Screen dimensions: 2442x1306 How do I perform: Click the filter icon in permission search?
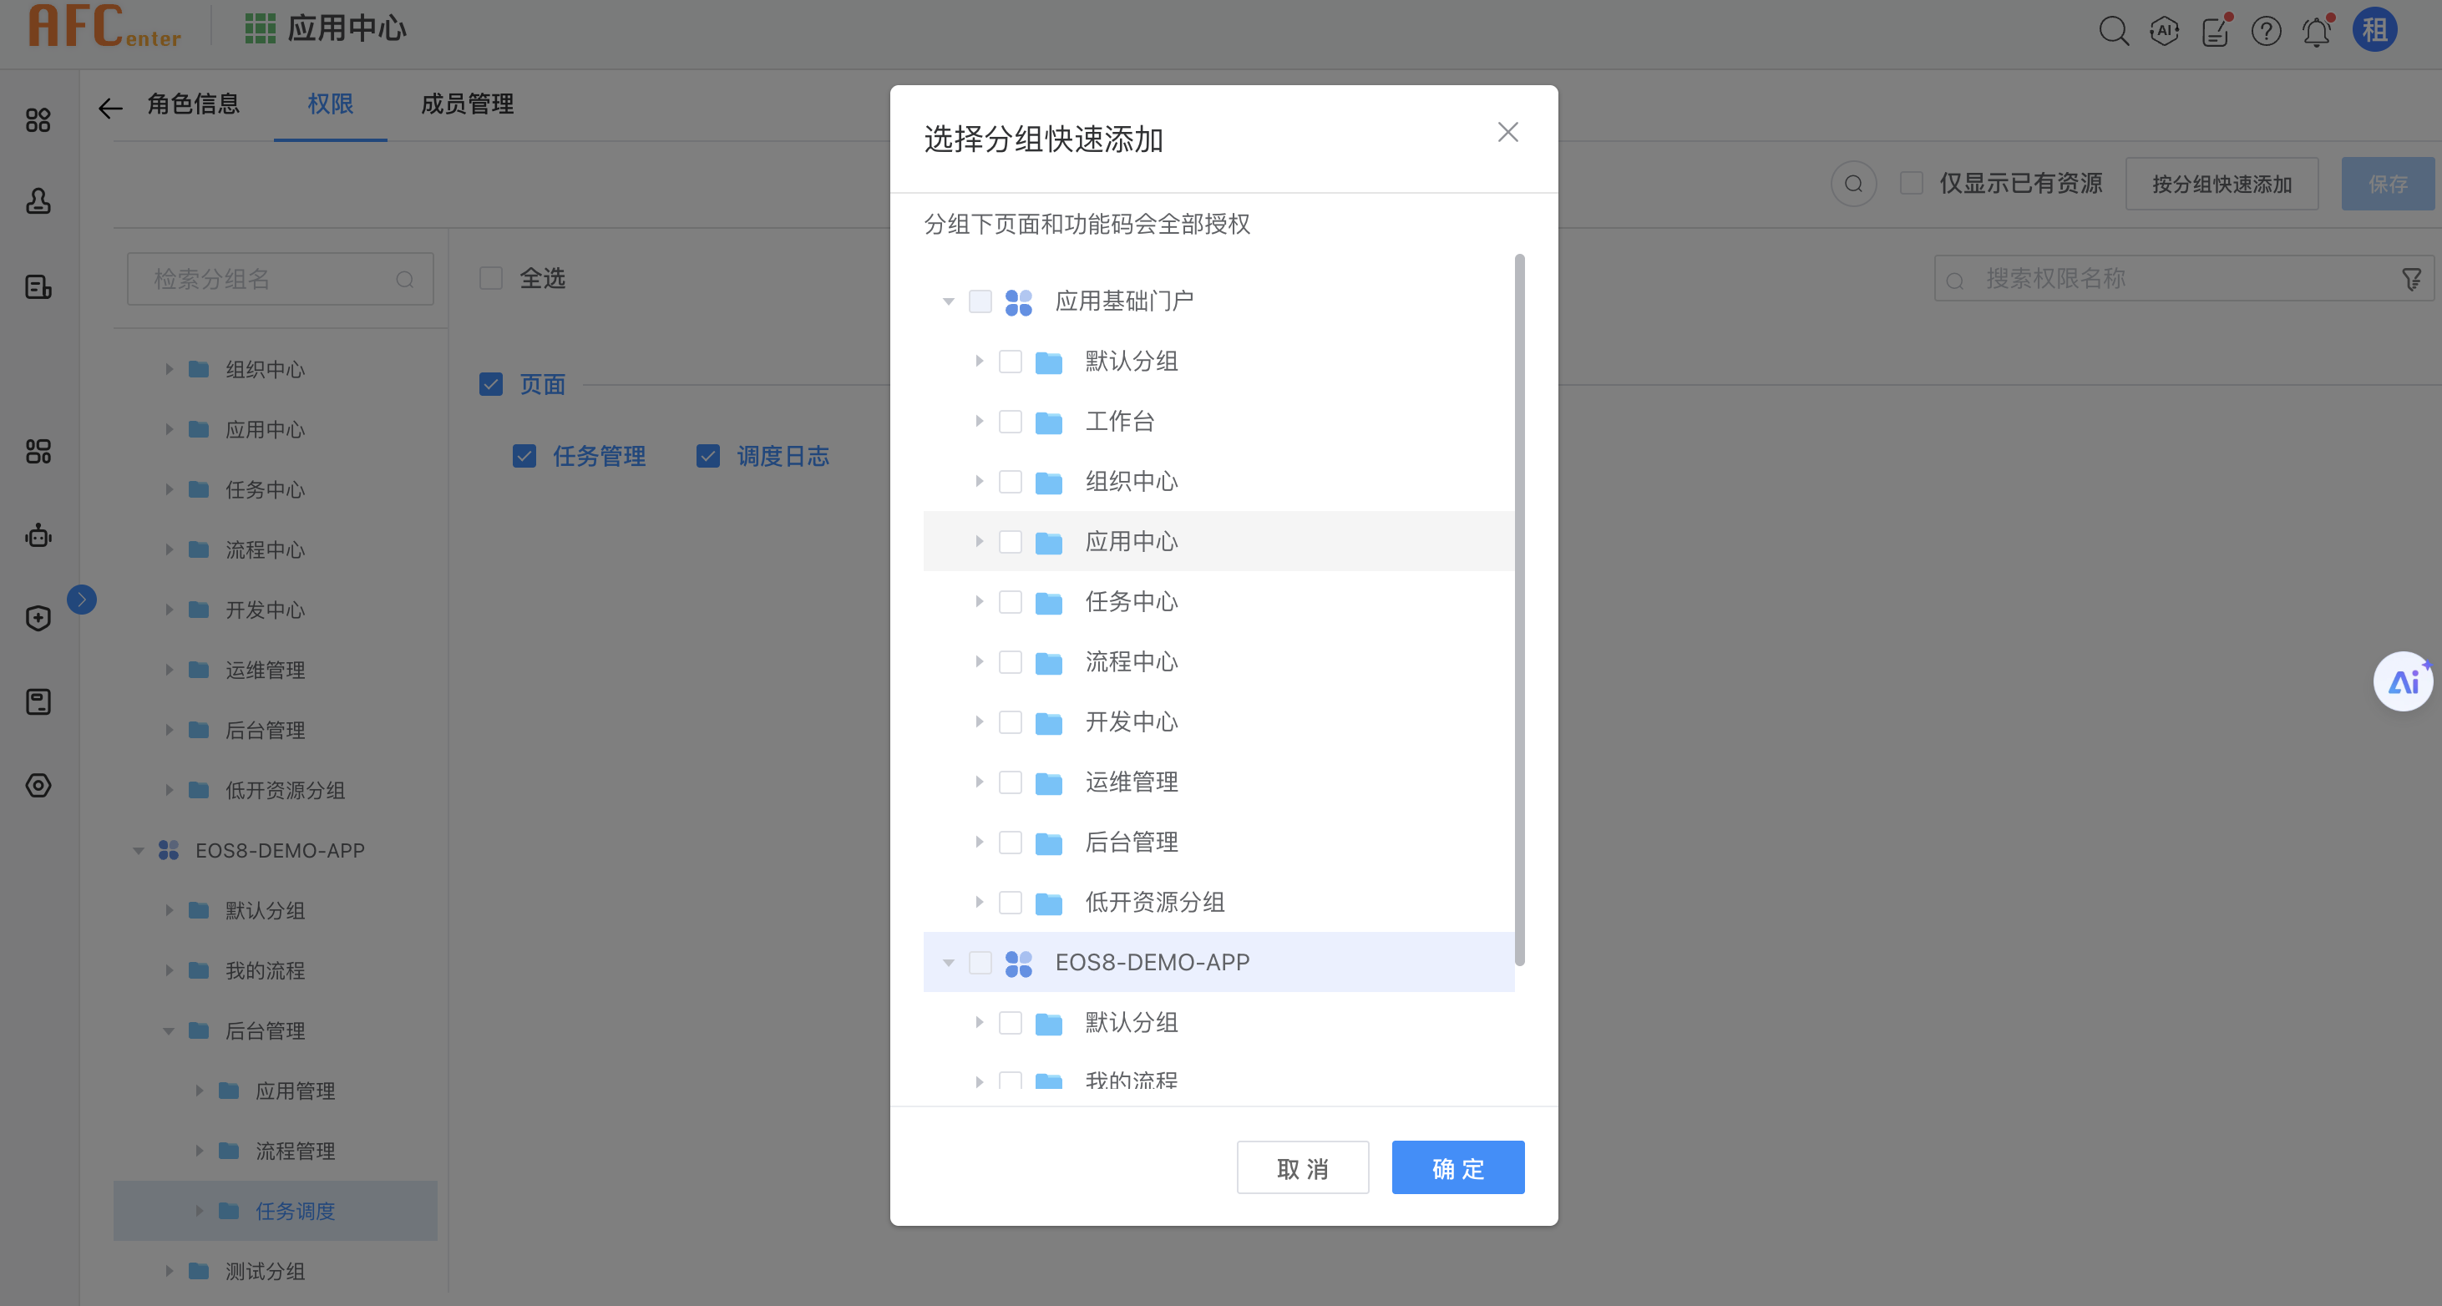pos(2412,280)
